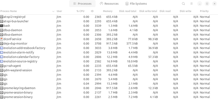Click icon of dbus-daemon process 2306
Screen dimensions: 218x99
2,34
